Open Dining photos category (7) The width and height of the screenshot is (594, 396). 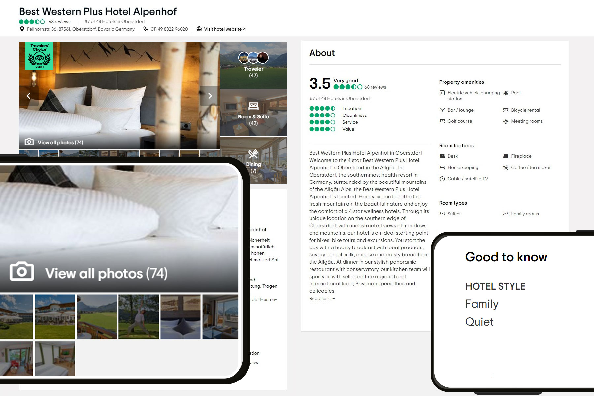click(x=253, y=160)
